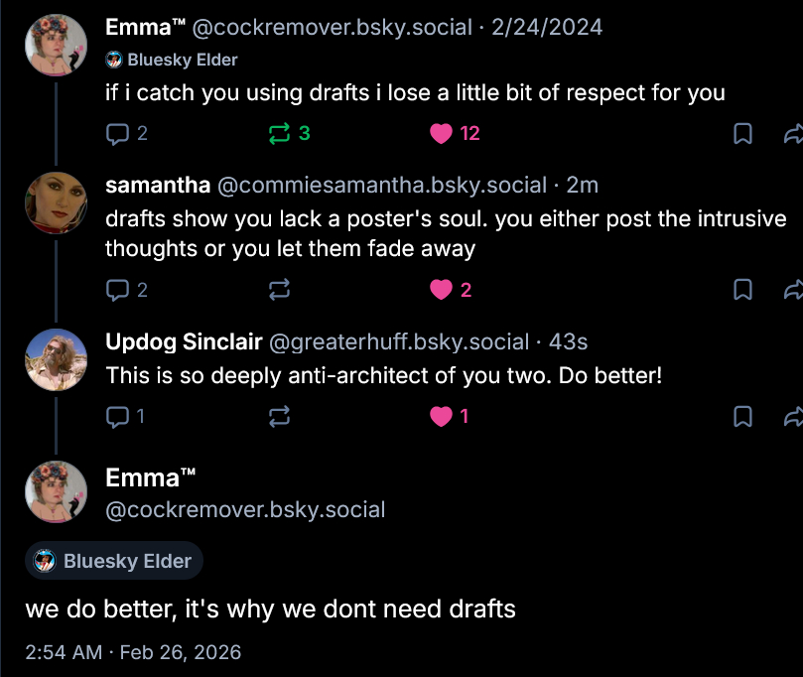
Task: Reply to Emma's drafts post
Action: coord(117,133)
